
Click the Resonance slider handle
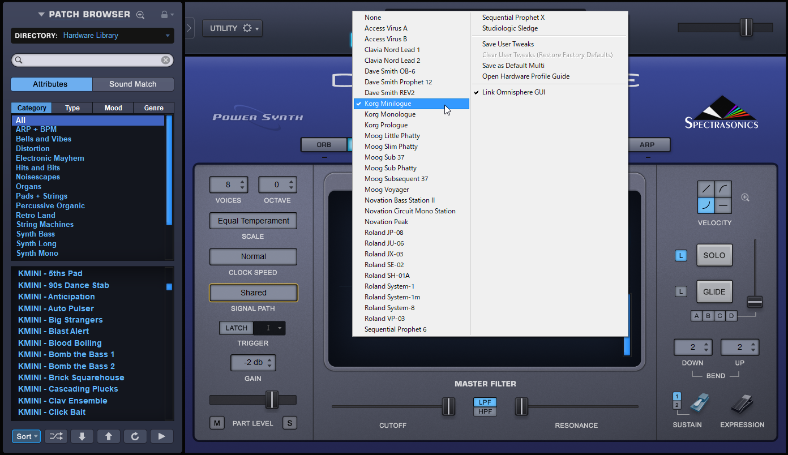tap(521, 406)
